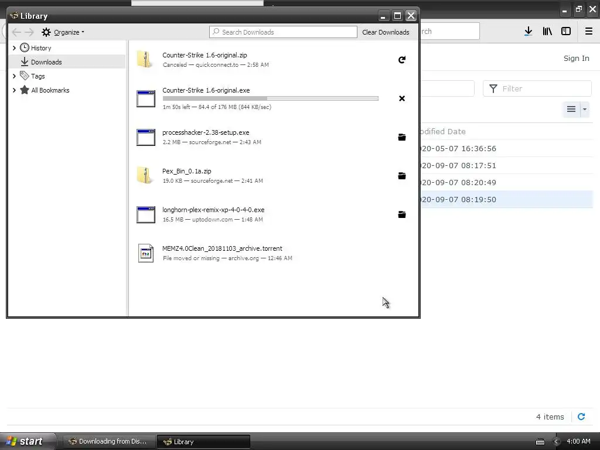Viewport: 600px width, 450px height.
Task: Open containing folder for processhacker-2.38-setup.exe
Action: click(x=402, y=137)
